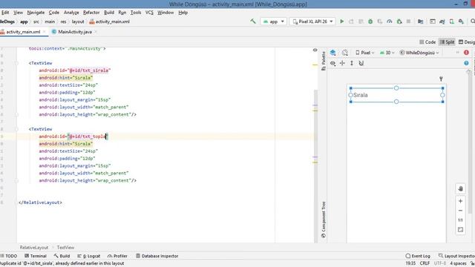Click the Clear Constraints vertical arrows icon
475x267 pixels.
click(x=352, y=63)
